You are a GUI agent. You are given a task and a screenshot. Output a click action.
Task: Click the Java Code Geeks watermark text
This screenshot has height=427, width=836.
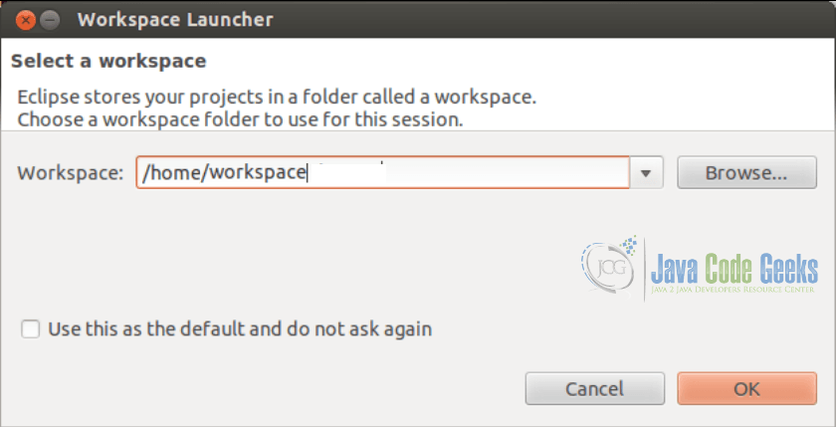pyautogui.click(x=734, y=269)
